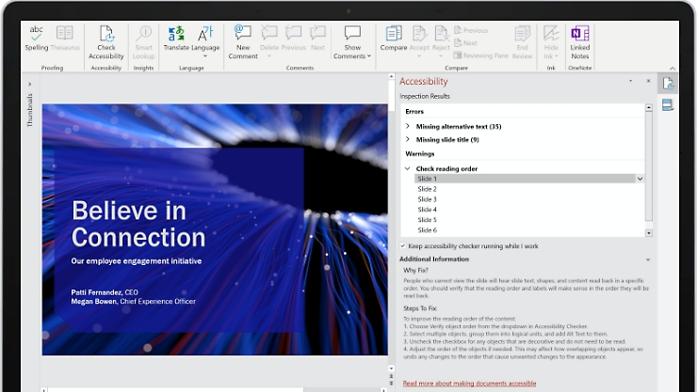Expand Missing alternative text errors
The width and height of the screenshot is (697, 392).
(408, 126)
